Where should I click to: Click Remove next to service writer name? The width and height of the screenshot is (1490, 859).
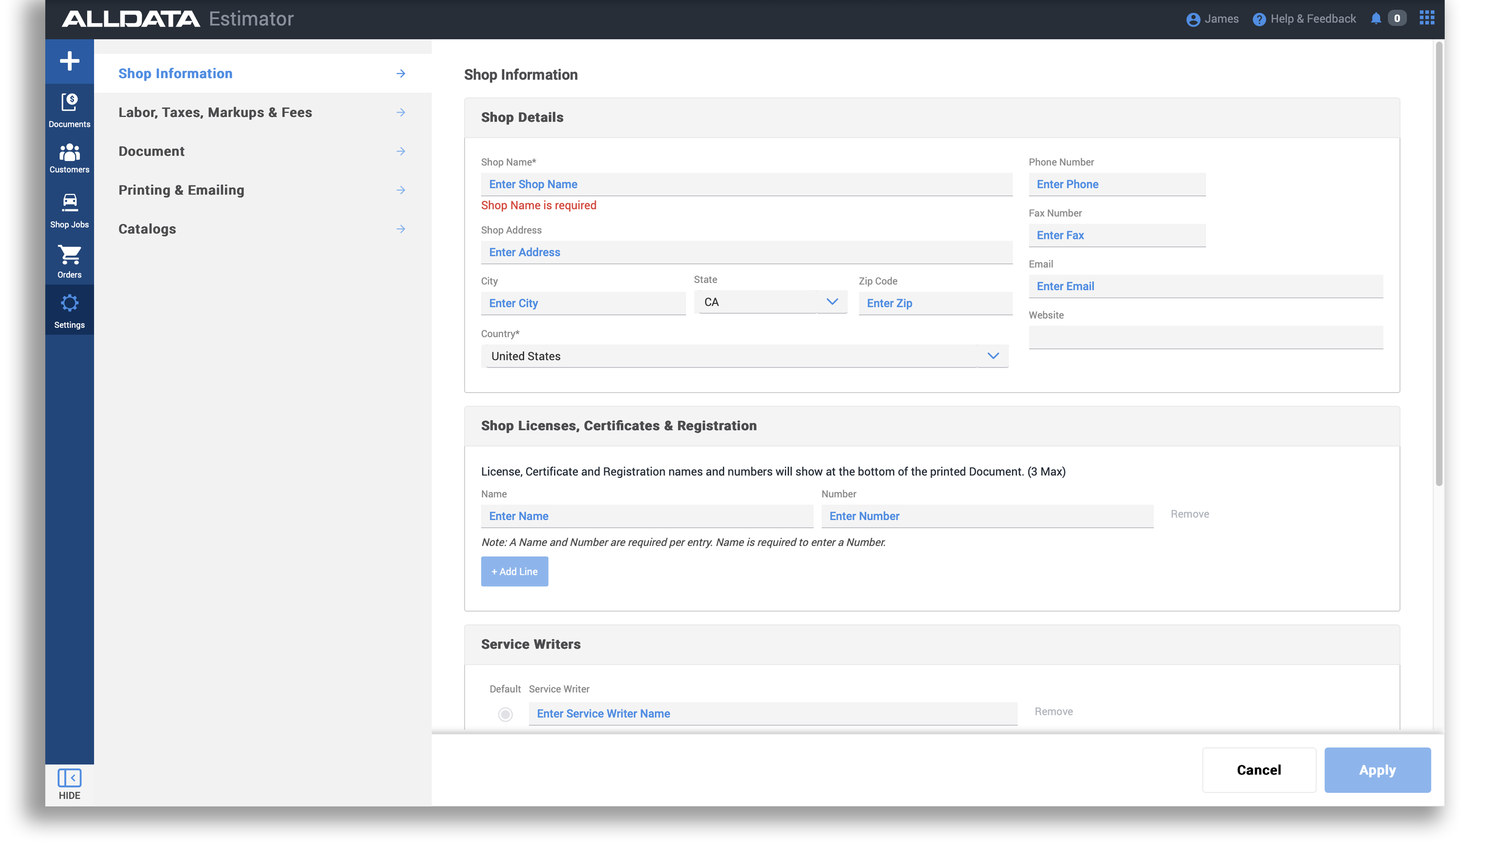(1053, 712)
